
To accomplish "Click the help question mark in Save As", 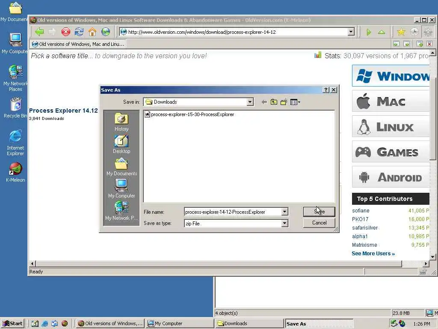I will pyautogui.click(x=326, y=90).
